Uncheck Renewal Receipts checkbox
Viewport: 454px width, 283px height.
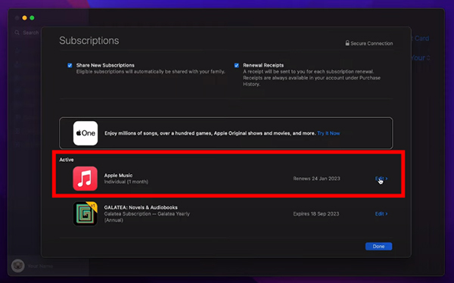click(237, 65)
